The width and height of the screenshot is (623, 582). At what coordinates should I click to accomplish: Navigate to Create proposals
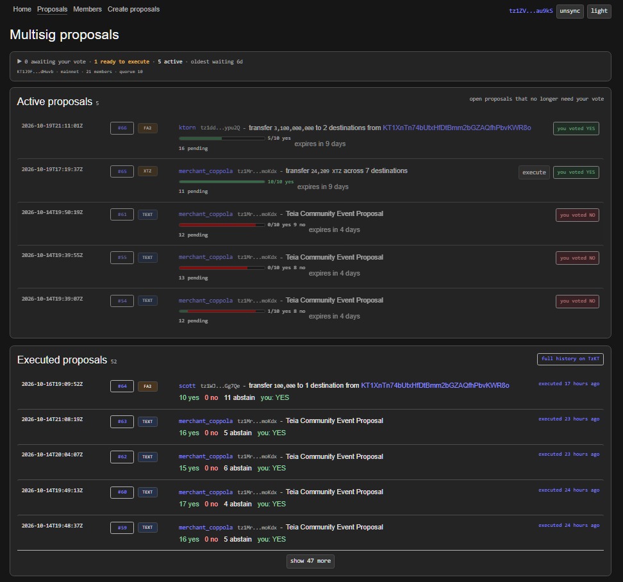point(133,9)
